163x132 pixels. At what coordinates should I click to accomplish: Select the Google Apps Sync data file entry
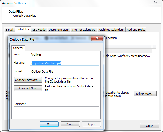click(x=128, y=56)
